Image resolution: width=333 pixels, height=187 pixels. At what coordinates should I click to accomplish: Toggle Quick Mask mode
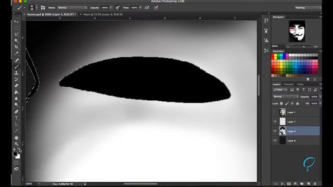pos(16,163)
